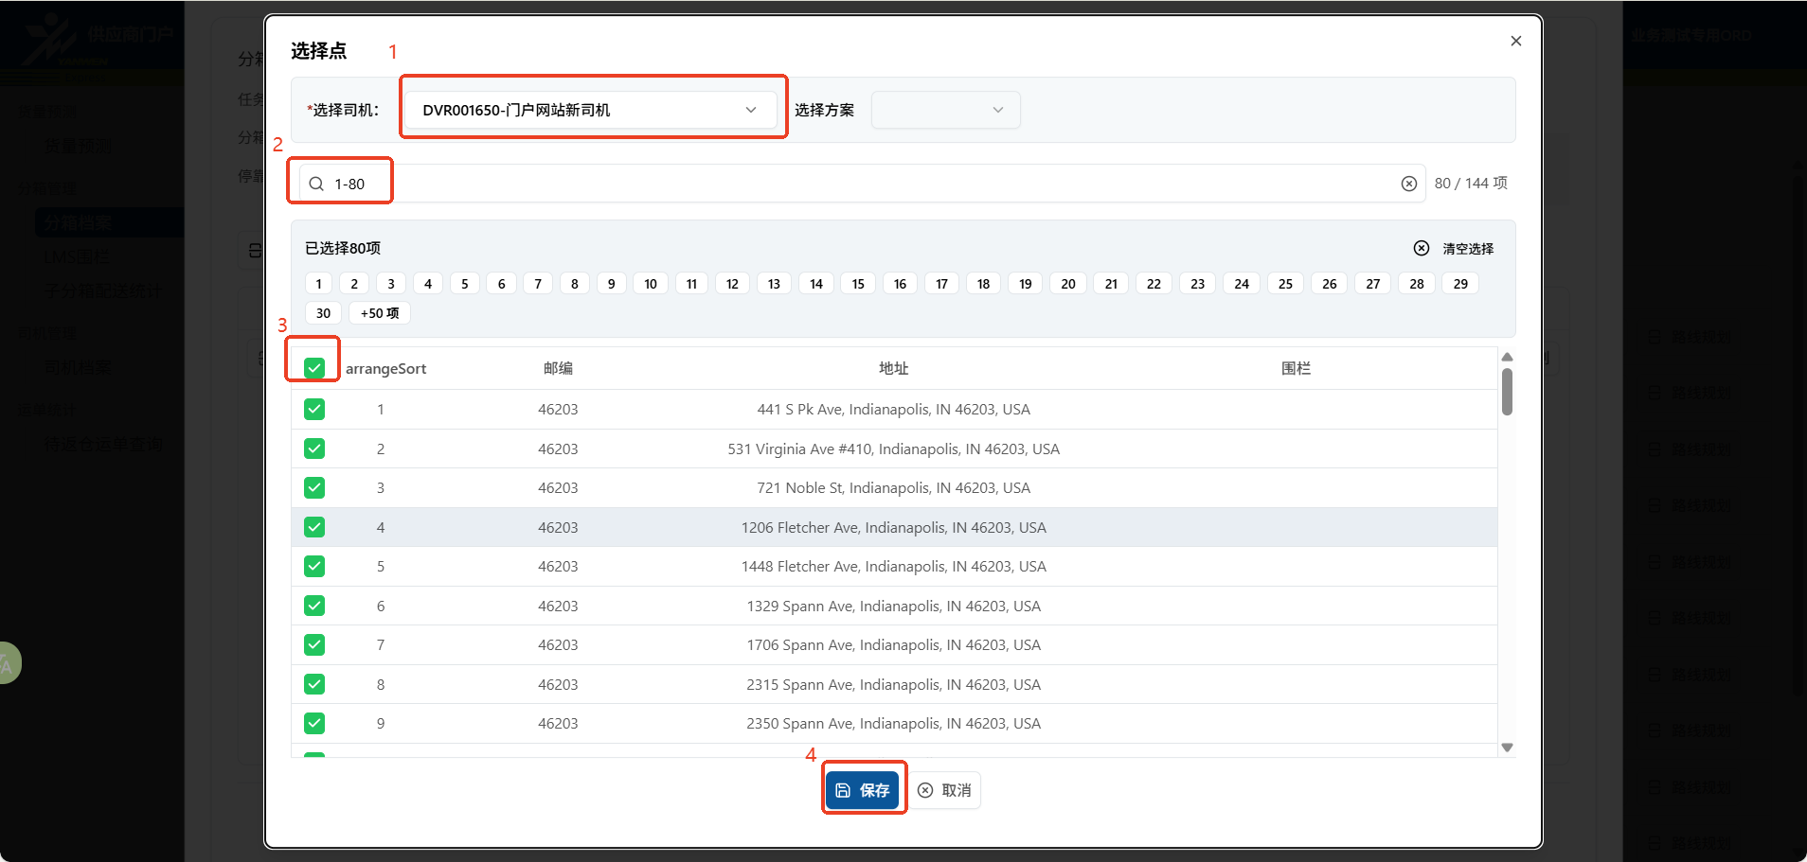This screenshot has height=862, width=1807.
Task: Close the 选择点 dialog with X icon
Action: click(x=1515, y=41)
